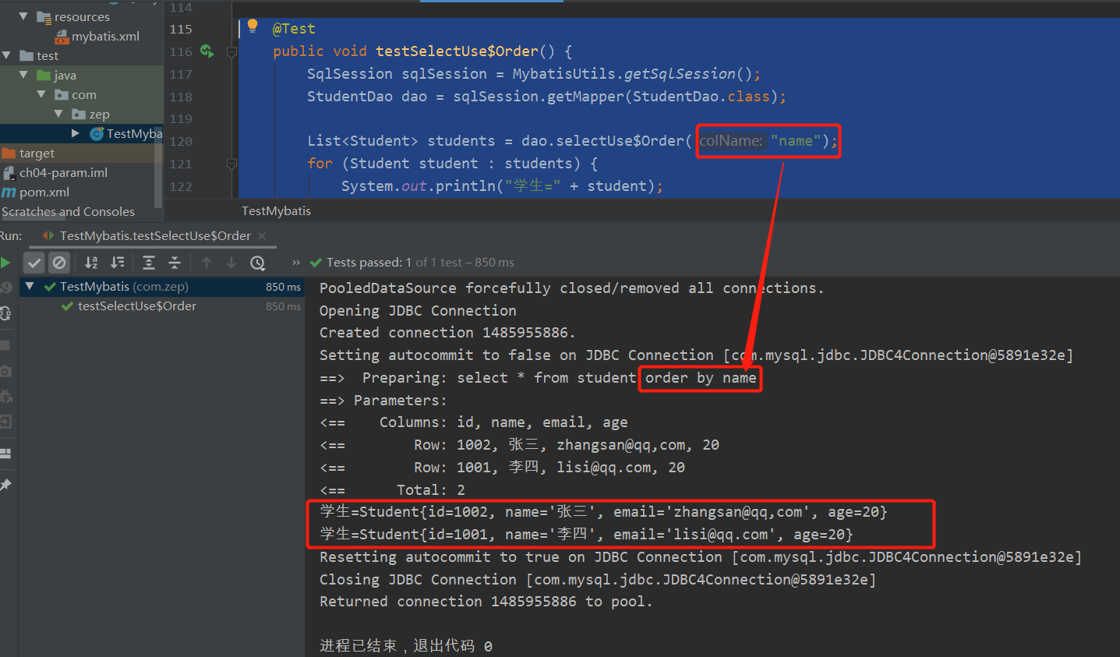Screen dimensions: 1120x657
Task: Collapse the resources folder
Action: (x=23, y=16)
